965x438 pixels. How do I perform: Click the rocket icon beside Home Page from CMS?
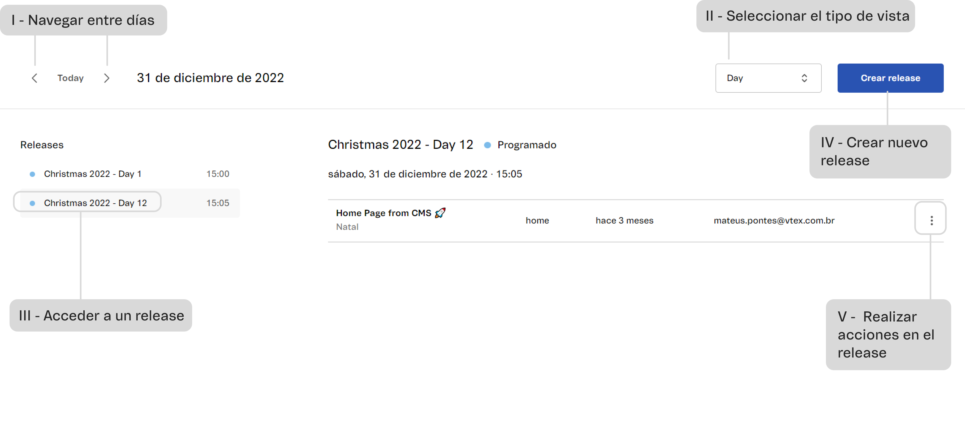click(440, 213)
